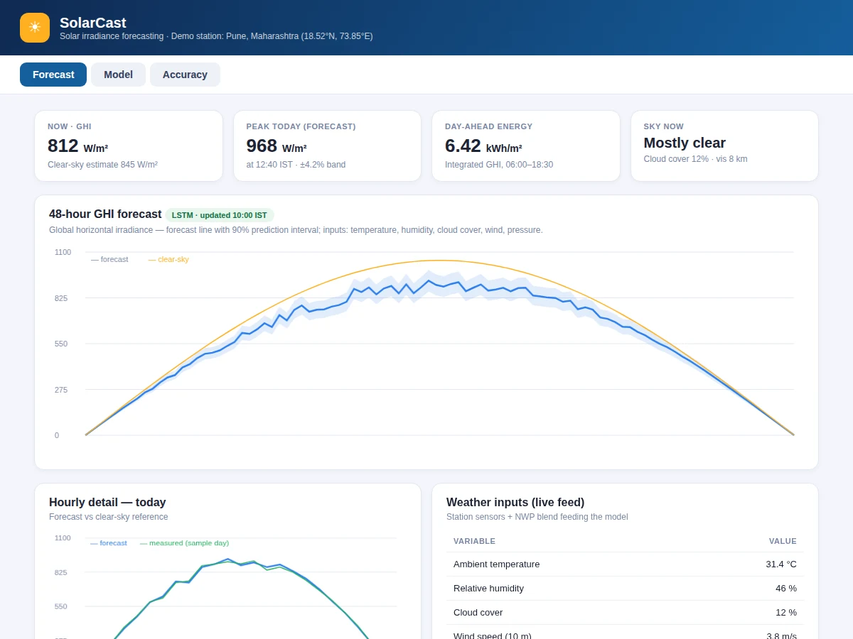Click the 6.42 kWh/m² day-ahead energy value
The height and width of the screenshot is (639, 853).
(483, 146)
